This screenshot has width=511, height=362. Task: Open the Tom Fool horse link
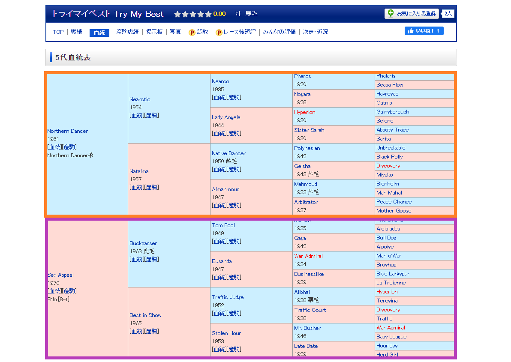(223, 225)
